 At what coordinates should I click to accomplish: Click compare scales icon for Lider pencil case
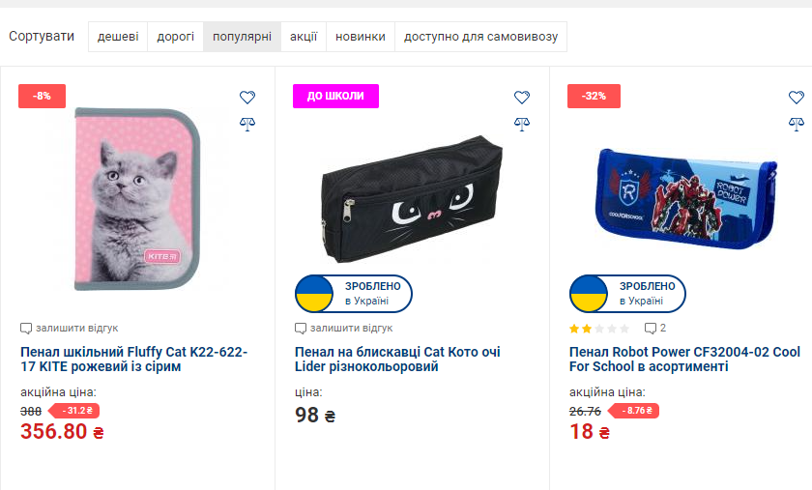pos(522,123)
